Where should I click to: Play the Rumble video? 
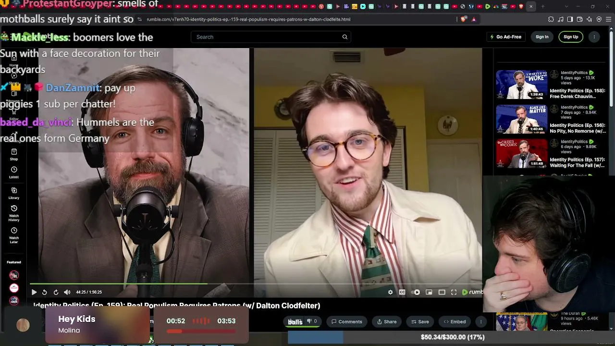click(34, 292)
